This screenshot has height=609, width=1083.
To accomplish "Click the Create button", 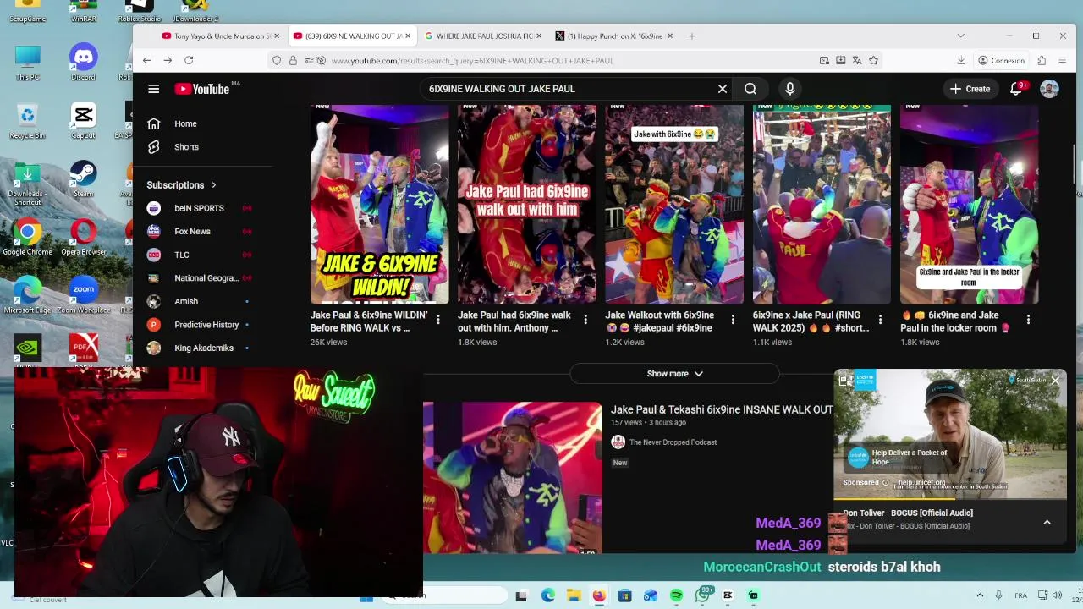I will 970,89.
